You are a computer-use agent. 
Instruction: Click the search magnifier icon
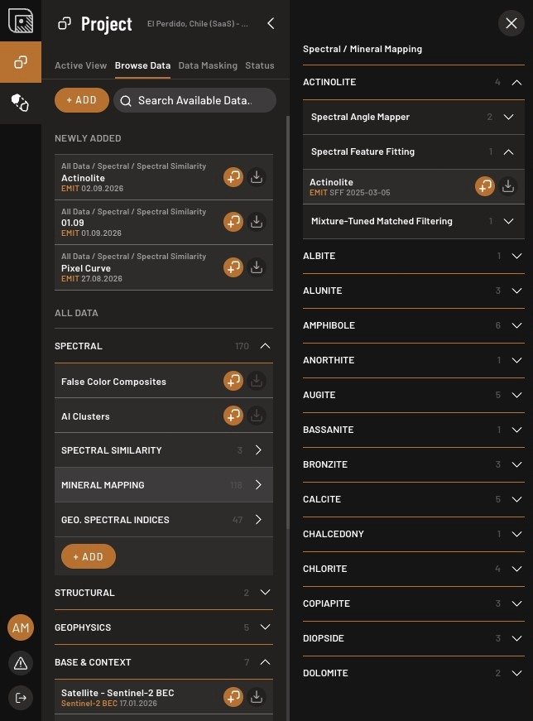coord(126,101)
